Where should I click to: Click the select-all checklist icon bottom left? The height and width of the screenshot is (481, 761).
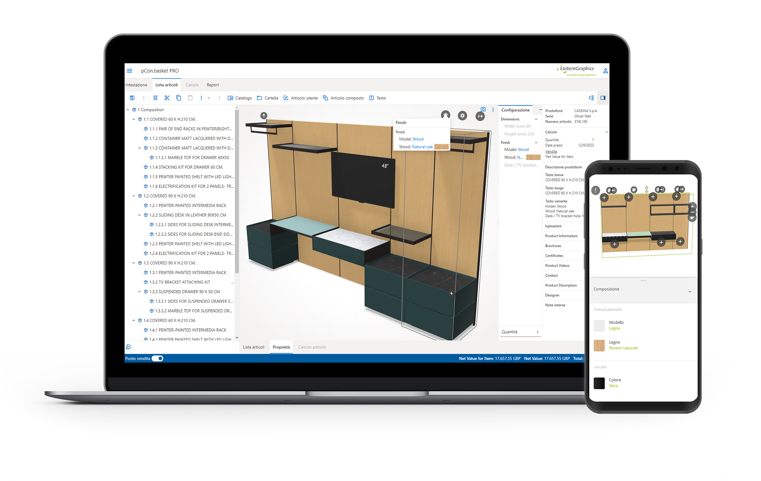pyautogui.click(x=128, y=347)
